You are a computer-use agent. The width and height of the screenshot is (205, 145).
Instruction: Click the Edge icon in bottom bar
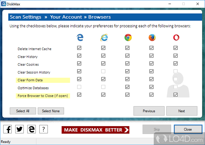[x=32, y=129]
